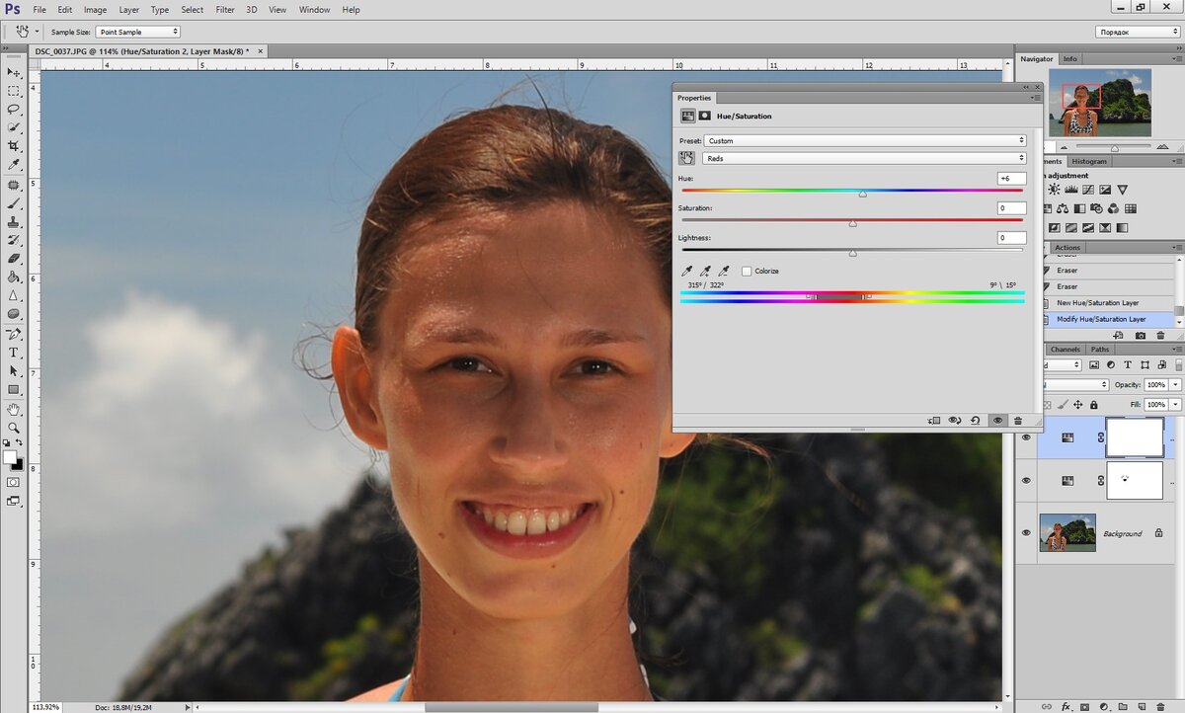
Task: Select the Path Selection tool
Action: (14, 371)
